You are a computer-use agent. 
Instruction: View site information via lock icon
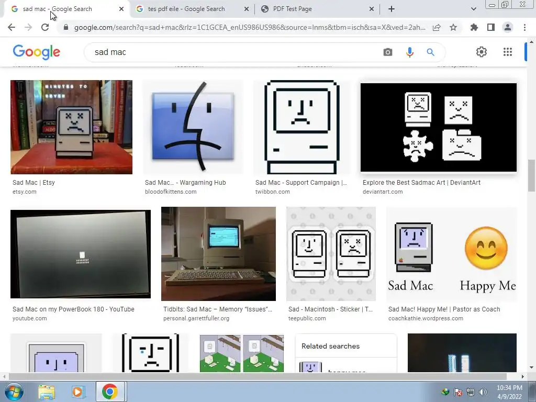(x=66, y=27)
